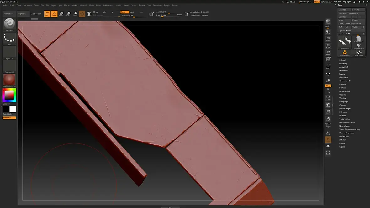
Task: Activate the Move transform mode button
Action: (61, 14)
